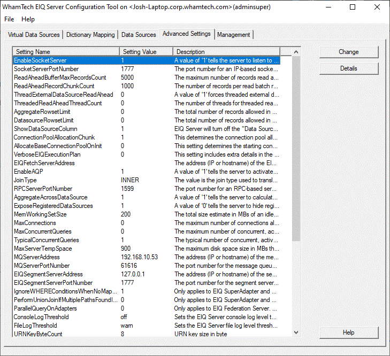Click the Help button at bottom right
Viewport: 390px width, 356px height.
(349, 332)
